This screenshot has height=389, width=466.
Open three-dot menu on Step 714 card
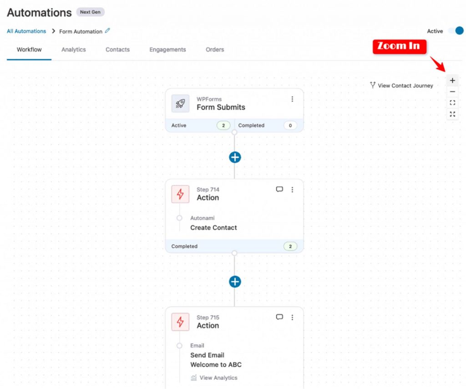pos(292,190)
